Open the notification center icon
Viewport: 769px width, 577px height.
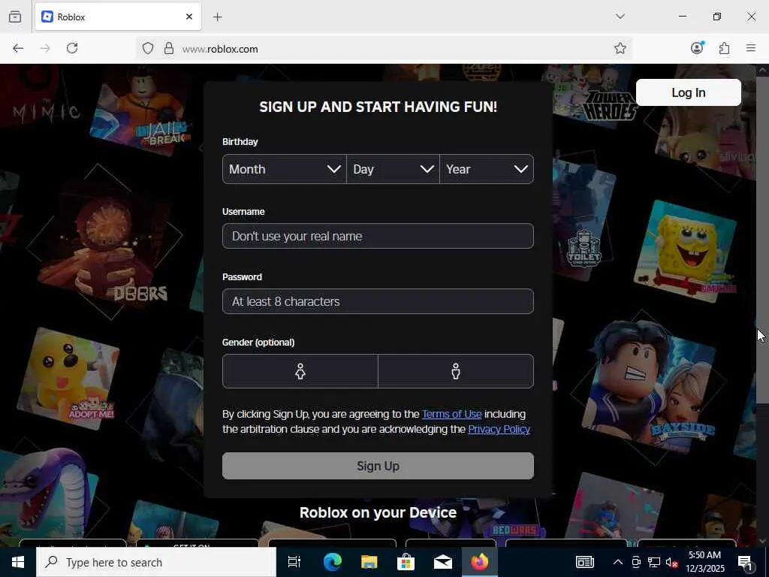(746, 562)
